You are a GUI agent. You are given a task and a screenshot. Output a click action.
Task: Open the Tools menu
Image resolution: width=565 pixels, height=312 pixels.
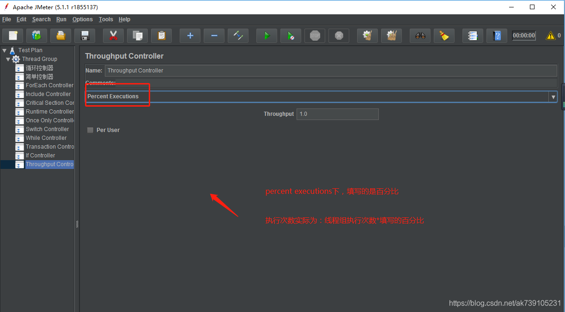coord(106,19)
